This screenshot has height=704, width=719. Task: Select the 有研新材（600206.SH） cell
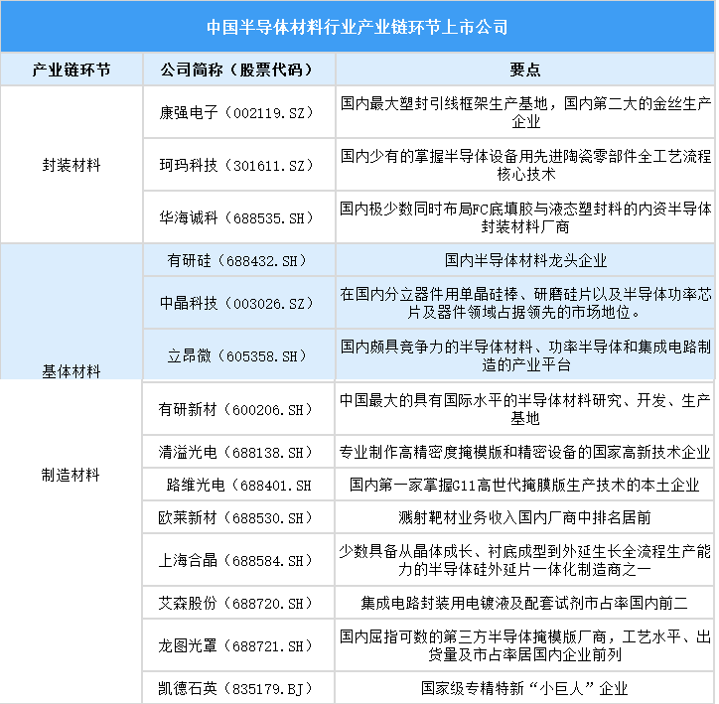(x=239, y=408)
